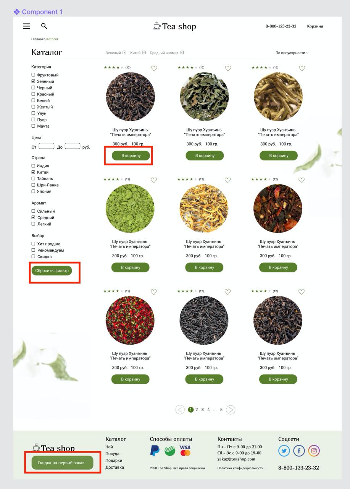The height and width of the screenshot is (489, 350).
Task: Open the Facebook social icon
Action: 299,451
